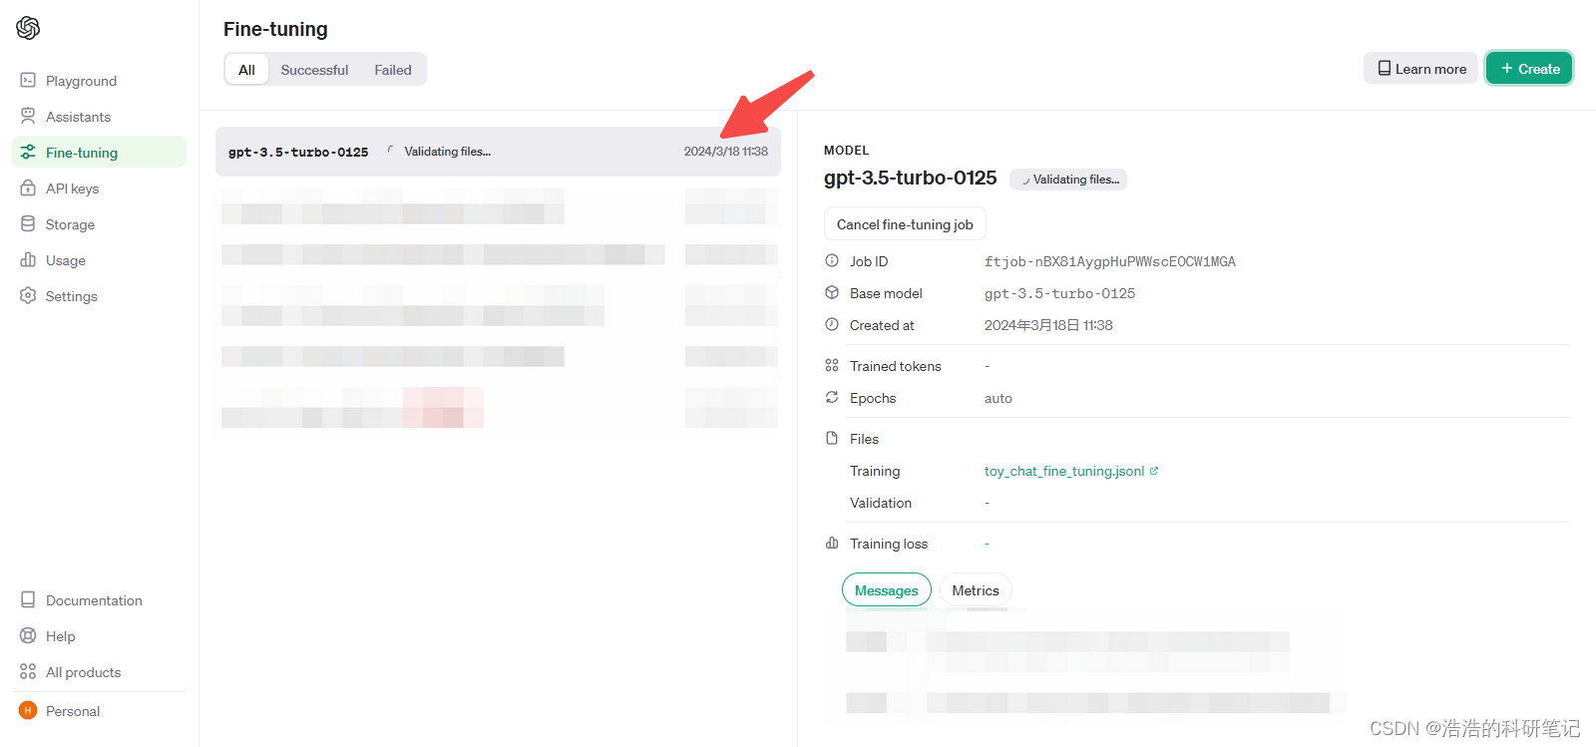Image resolution: width=1596 pixels, height=747 pixels.
Task: Go to API keys page
Action: [99, 187]
